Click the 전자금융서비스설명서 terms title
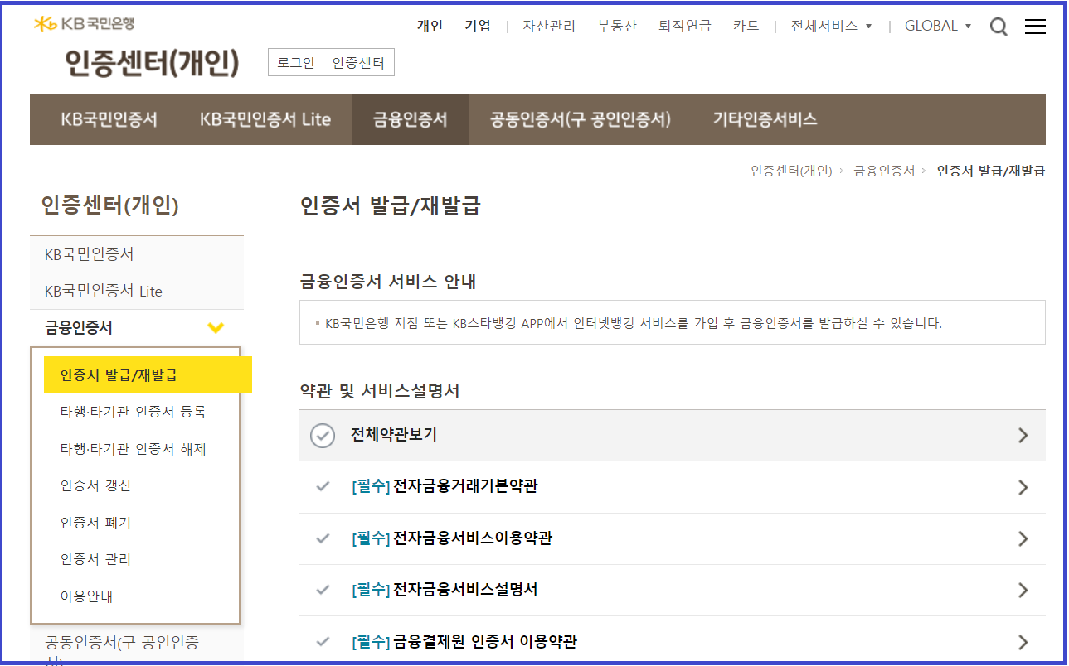 point(465,590)
